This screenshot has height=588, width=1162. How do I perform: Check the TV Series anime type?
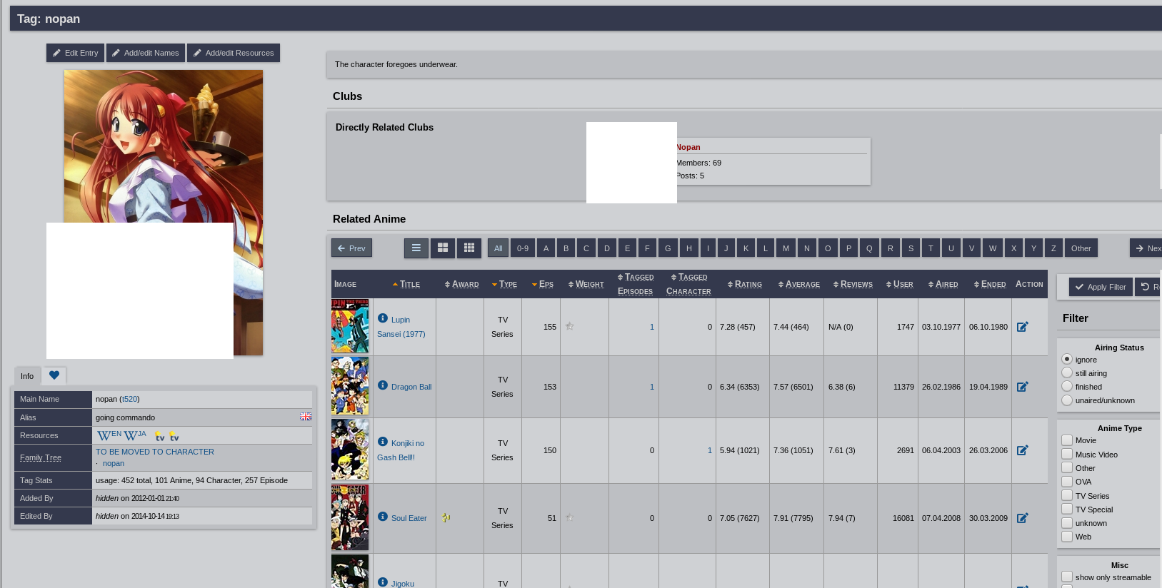(1067, 495)
